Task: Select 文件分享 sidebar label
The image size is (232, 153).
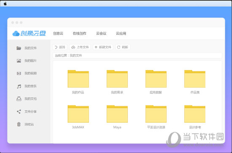Action: [x=30, y=112]
